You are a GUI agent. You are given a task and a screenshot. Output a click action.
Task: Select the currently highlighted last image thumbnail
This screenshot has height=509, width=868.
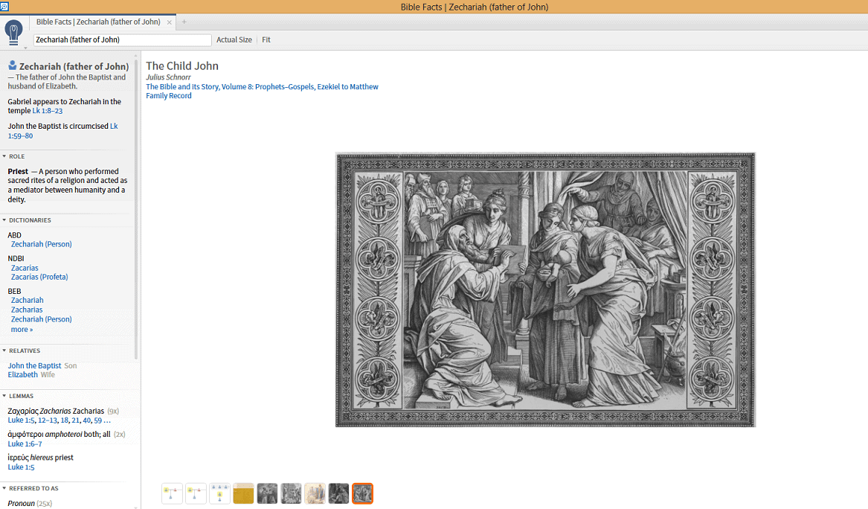tap(362, 493)
